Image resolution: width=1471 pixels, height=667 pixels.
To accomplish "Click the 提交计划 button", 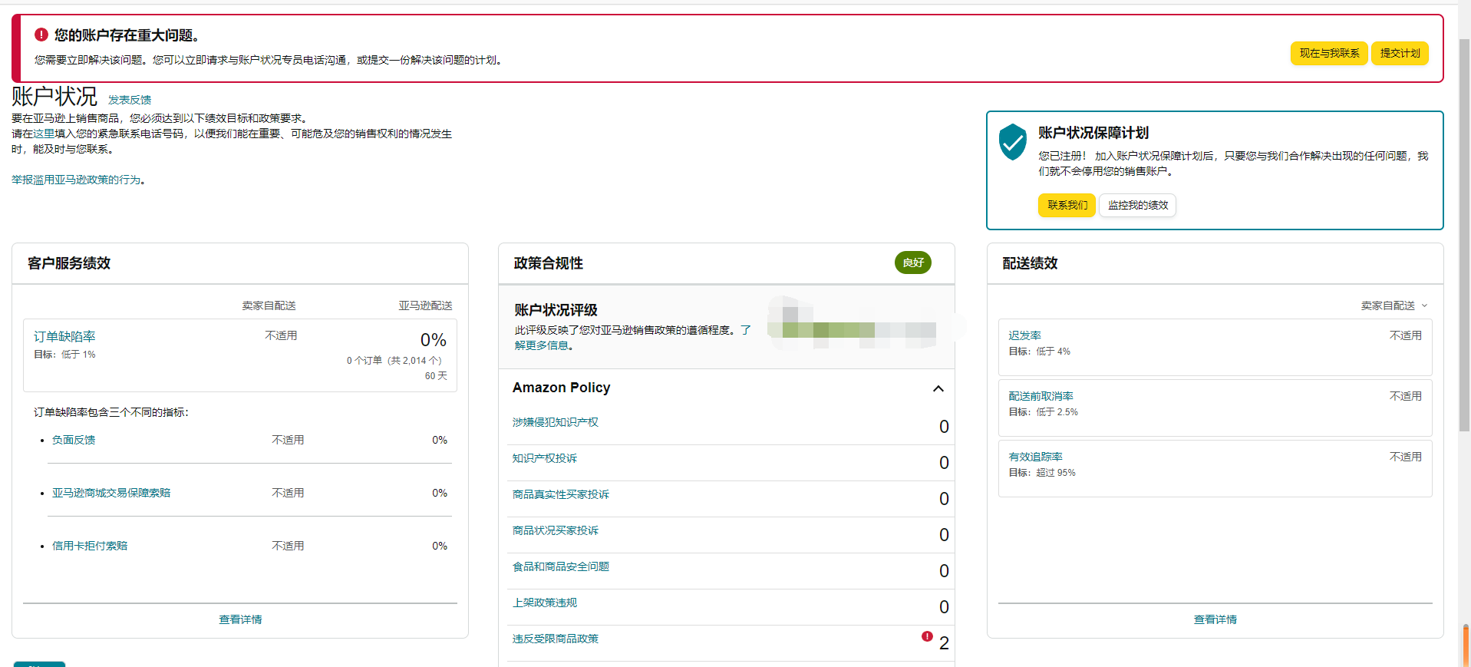I will (1400, 53).
